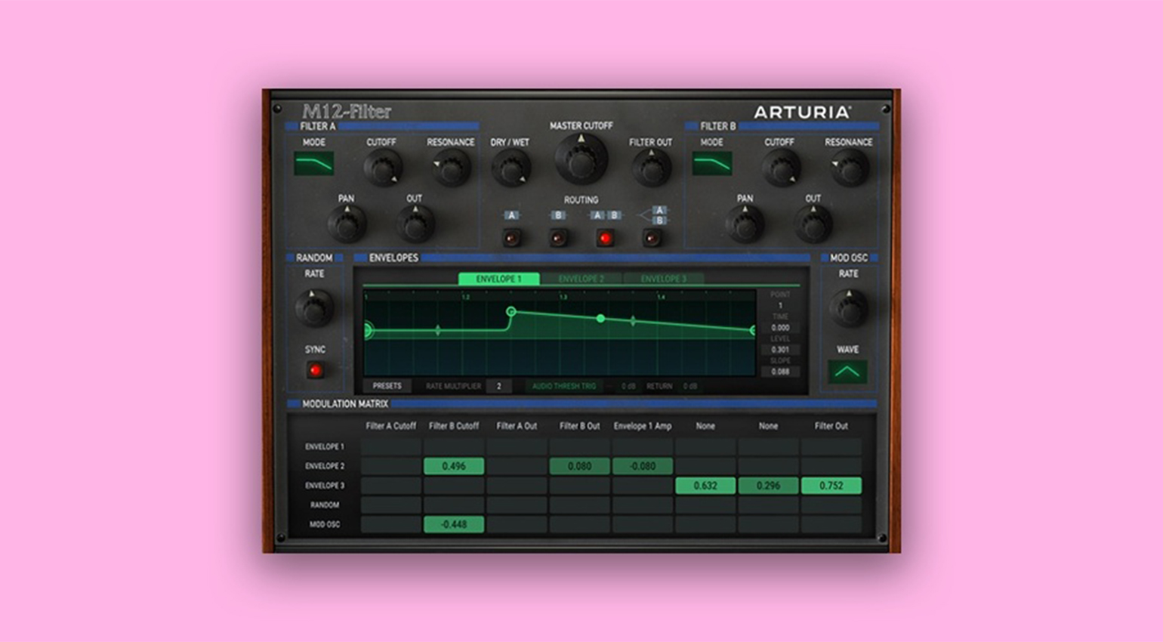This screenshot has width=1163, height=642.
Task: Enable routing to filter B only
Action: point(558,239)
